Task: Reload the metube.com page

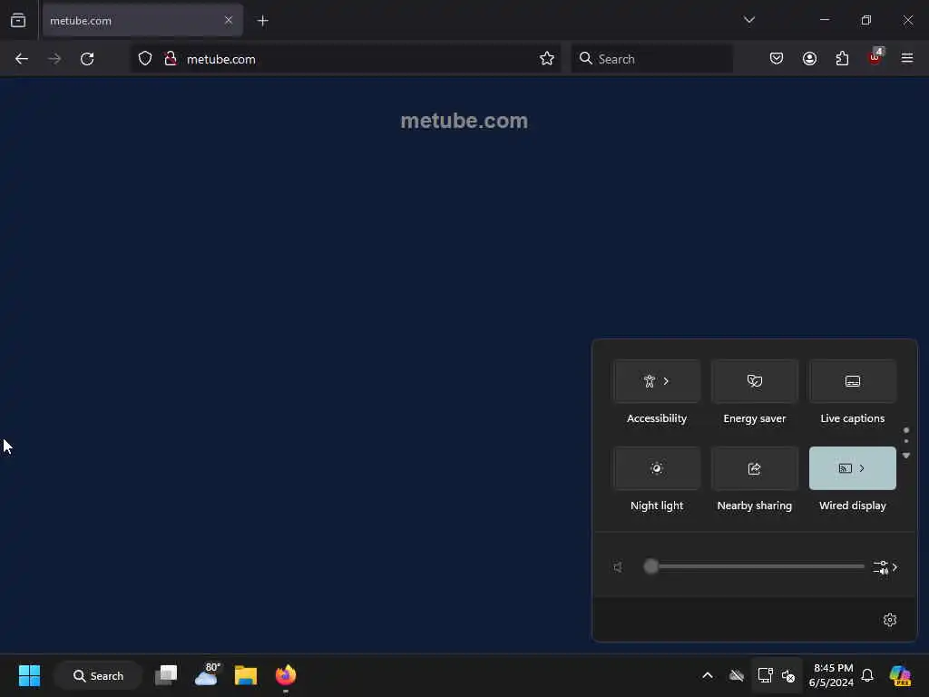Action: [x=87, y=59]
